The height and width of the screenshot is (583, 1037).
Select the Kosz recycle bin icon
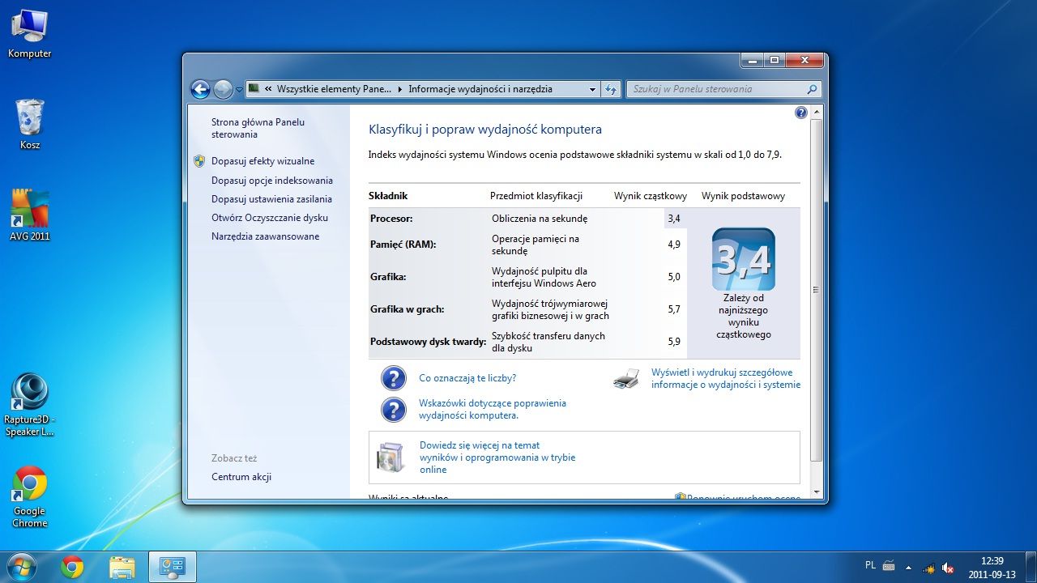30,125
